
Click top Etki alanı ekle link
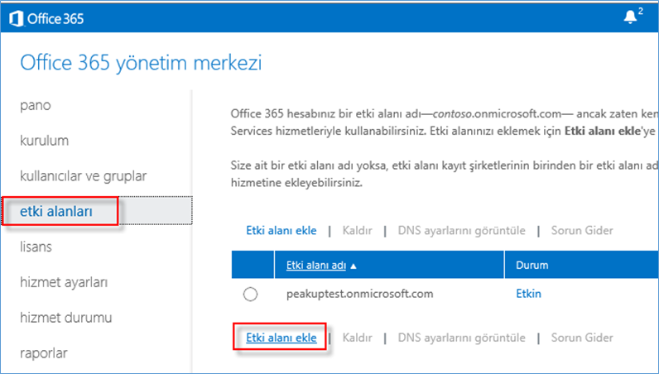click(281, 230)
